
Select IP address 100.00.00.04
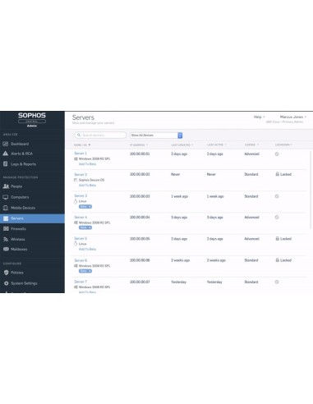pos(140,218)
